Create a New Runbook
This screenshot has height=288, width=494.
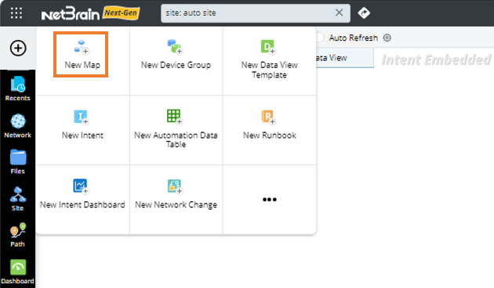[x=270, y=124]
